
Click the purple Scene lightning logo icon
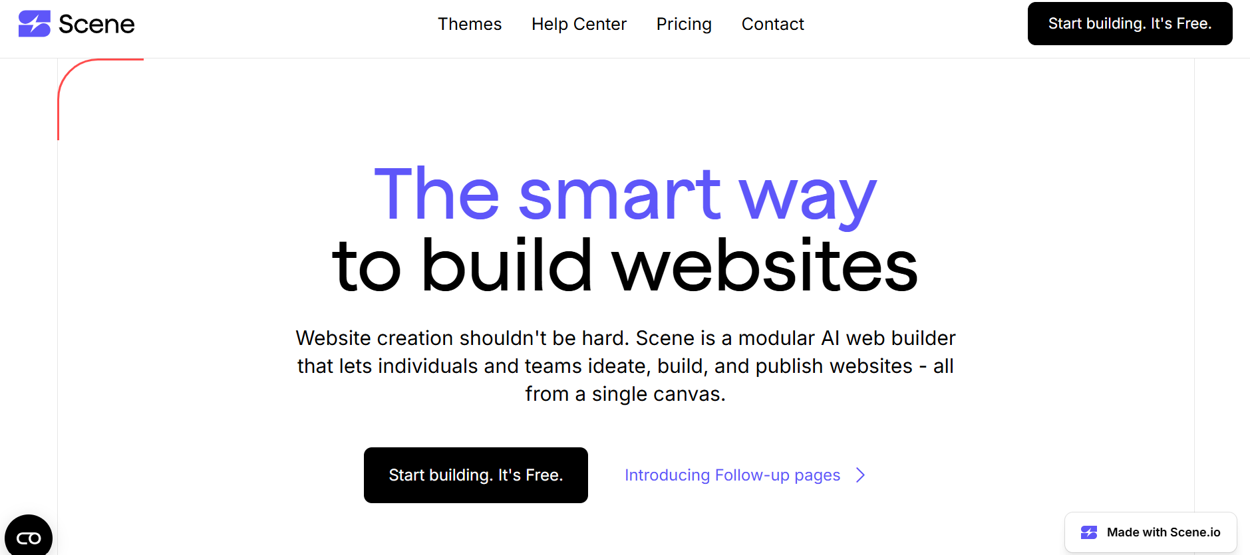35,24
